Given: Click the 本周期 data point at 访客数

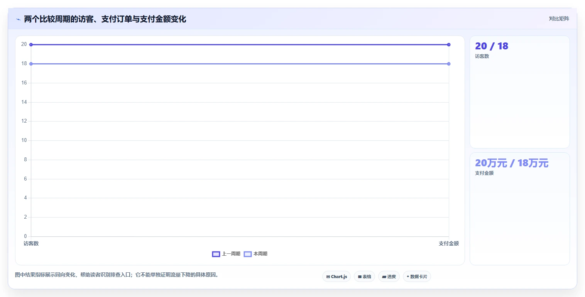Looking at the screenshot, I should click(31, 64).
